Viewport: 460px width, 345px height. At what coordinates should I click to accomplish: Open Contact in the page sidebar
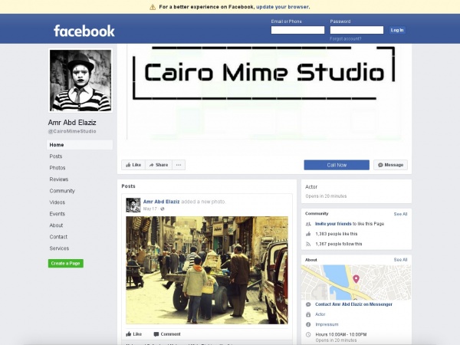pyautogui.click(x=58, y=237)
